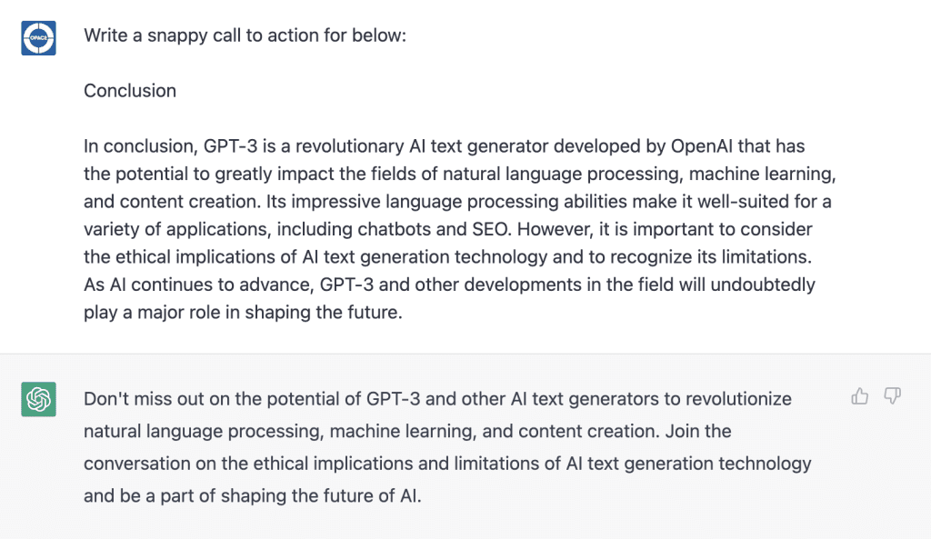This screenshot has height=539, width=931.
Task: Click 'Write a snappy call to action' text
Action: [245, 35]
